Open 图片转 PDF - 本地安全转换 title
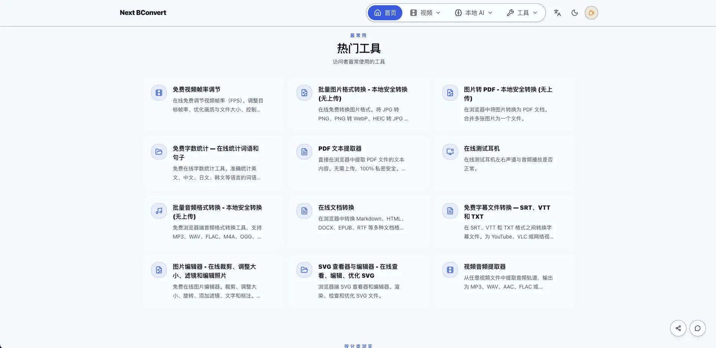Screen dimensions: 716x348 click(508, 94)
